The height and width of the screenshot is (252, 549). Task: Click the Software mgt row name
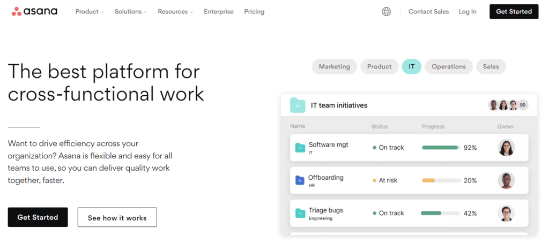click(x=329, y=144)
